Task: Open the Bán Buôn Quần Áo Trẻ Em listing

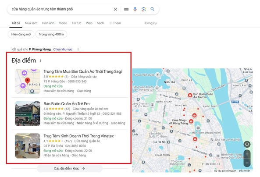Action: click(67, 104)
